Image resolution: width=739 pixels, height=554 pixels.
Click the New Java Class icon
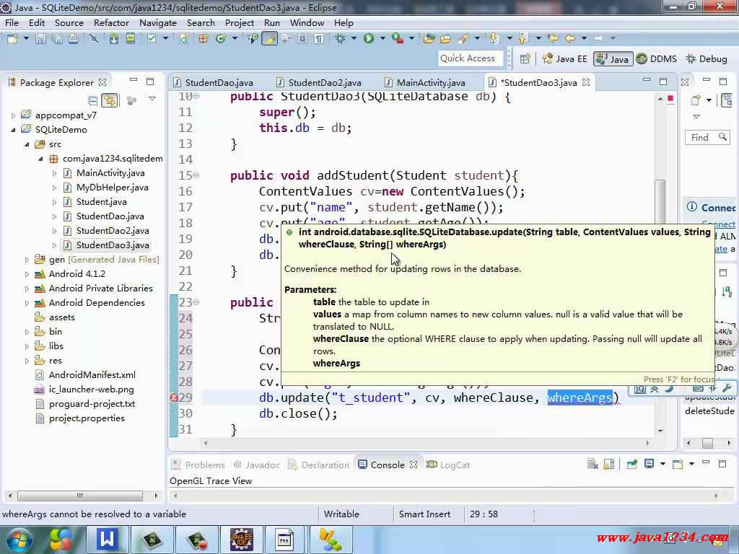[221, 39]
